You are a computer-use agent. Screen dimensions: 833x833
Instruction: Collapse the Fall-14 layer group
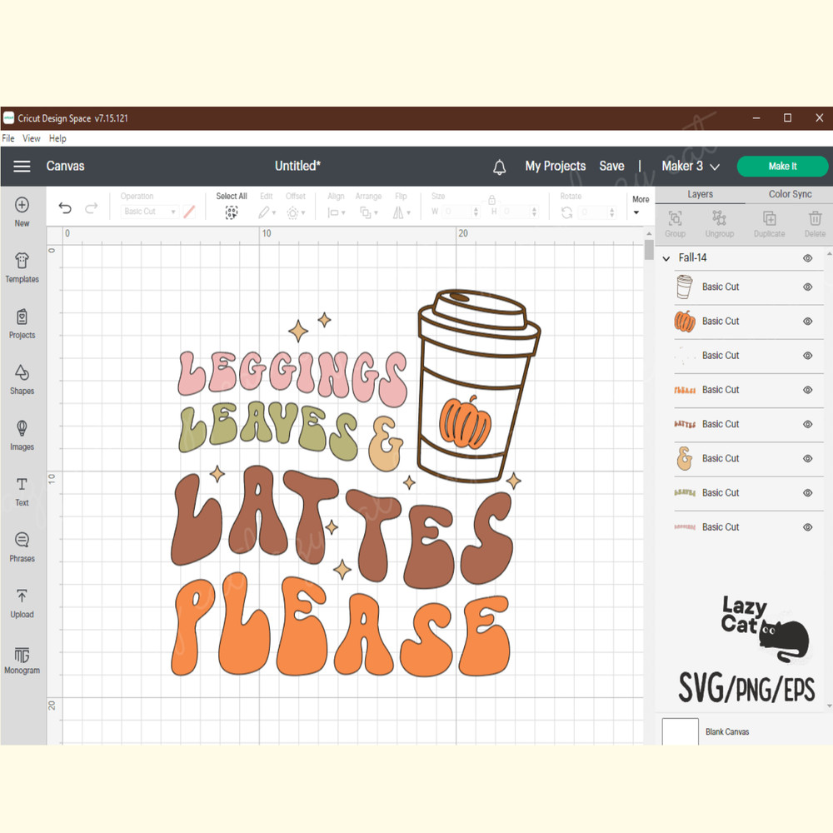[x=666, y=258]
